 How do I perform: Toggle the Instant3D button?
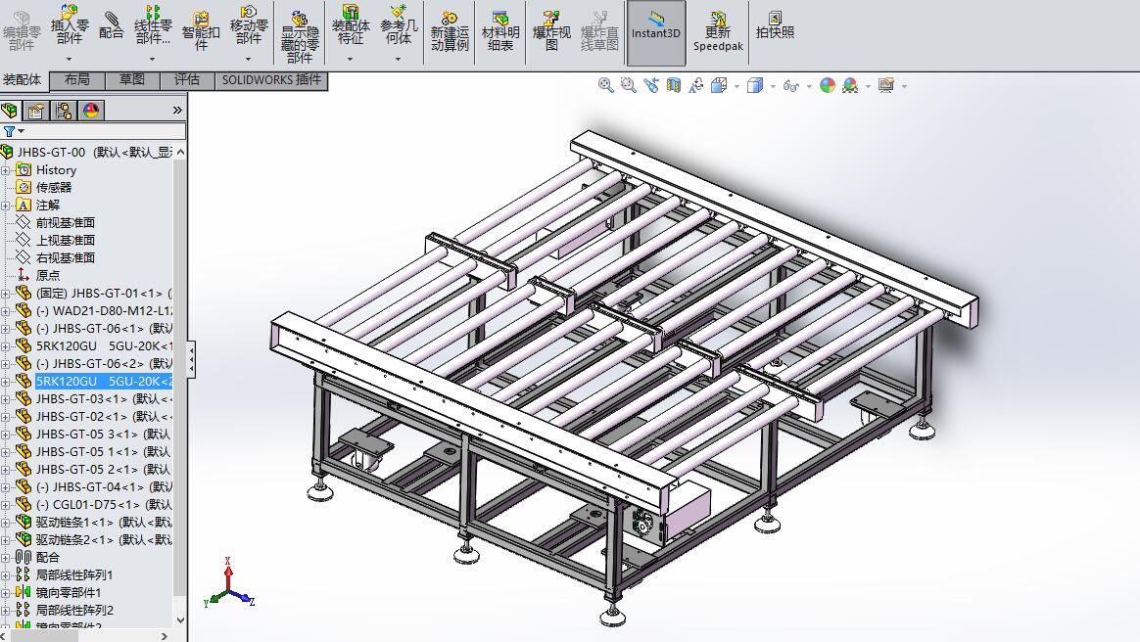click(656, 32)
